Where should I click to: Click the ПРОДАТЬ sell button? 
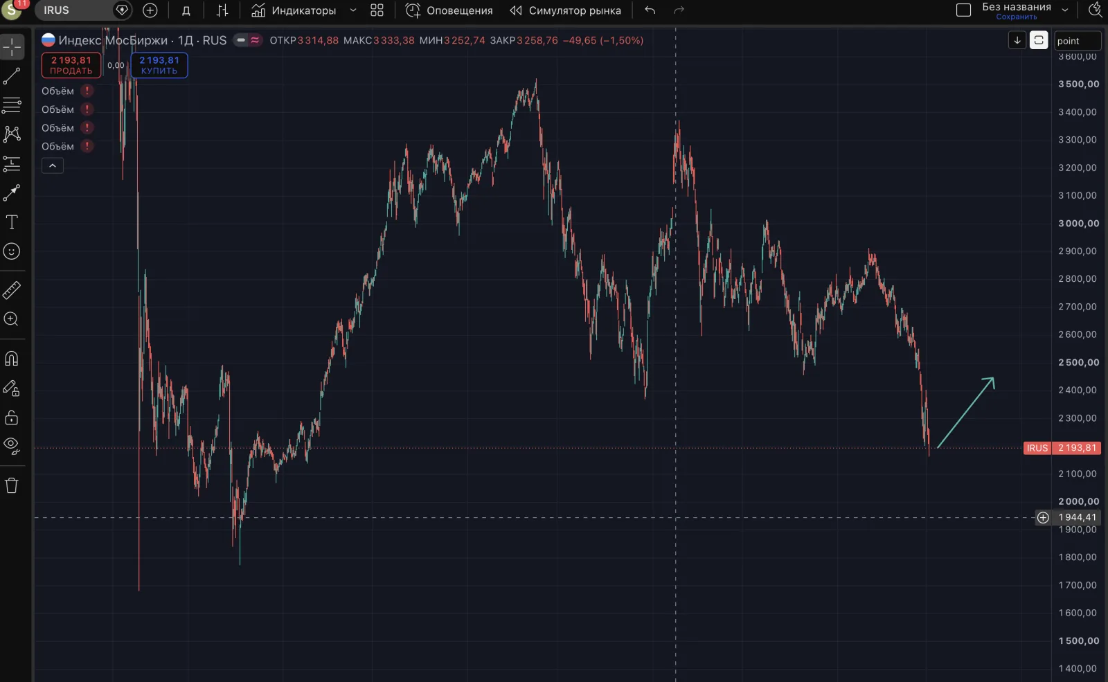click(71, 65)
